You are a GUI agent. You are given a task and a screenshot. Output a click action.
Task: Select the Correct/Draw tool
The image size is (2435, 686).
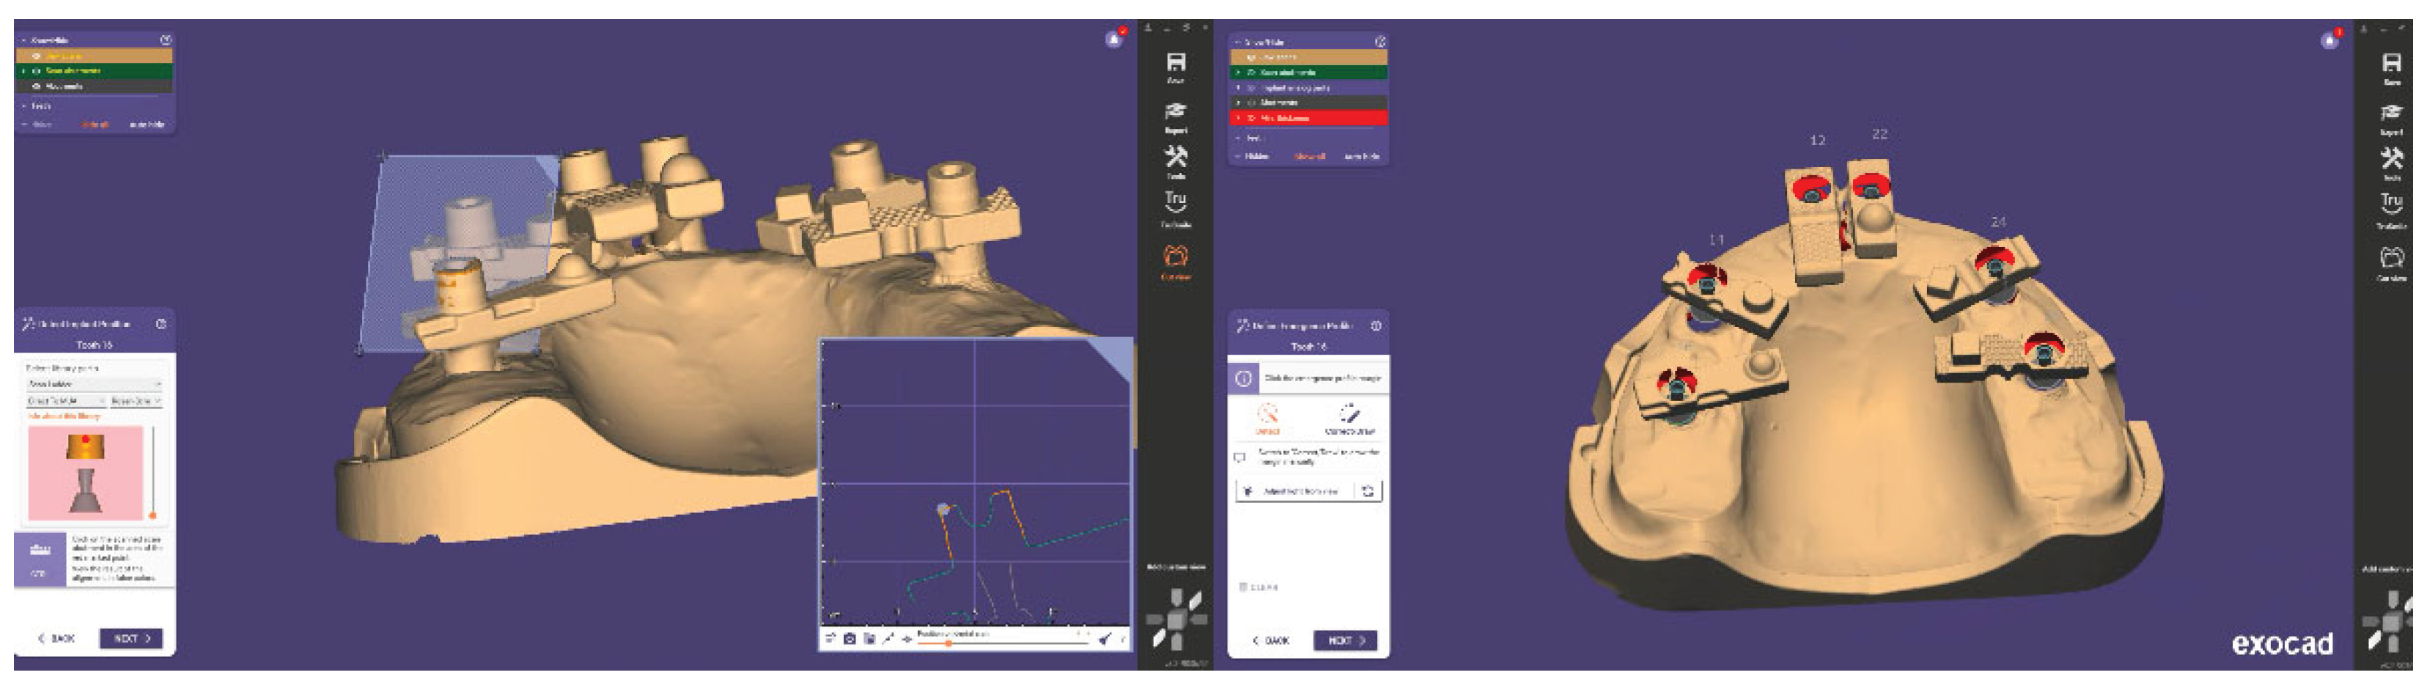pos(1349,417)
